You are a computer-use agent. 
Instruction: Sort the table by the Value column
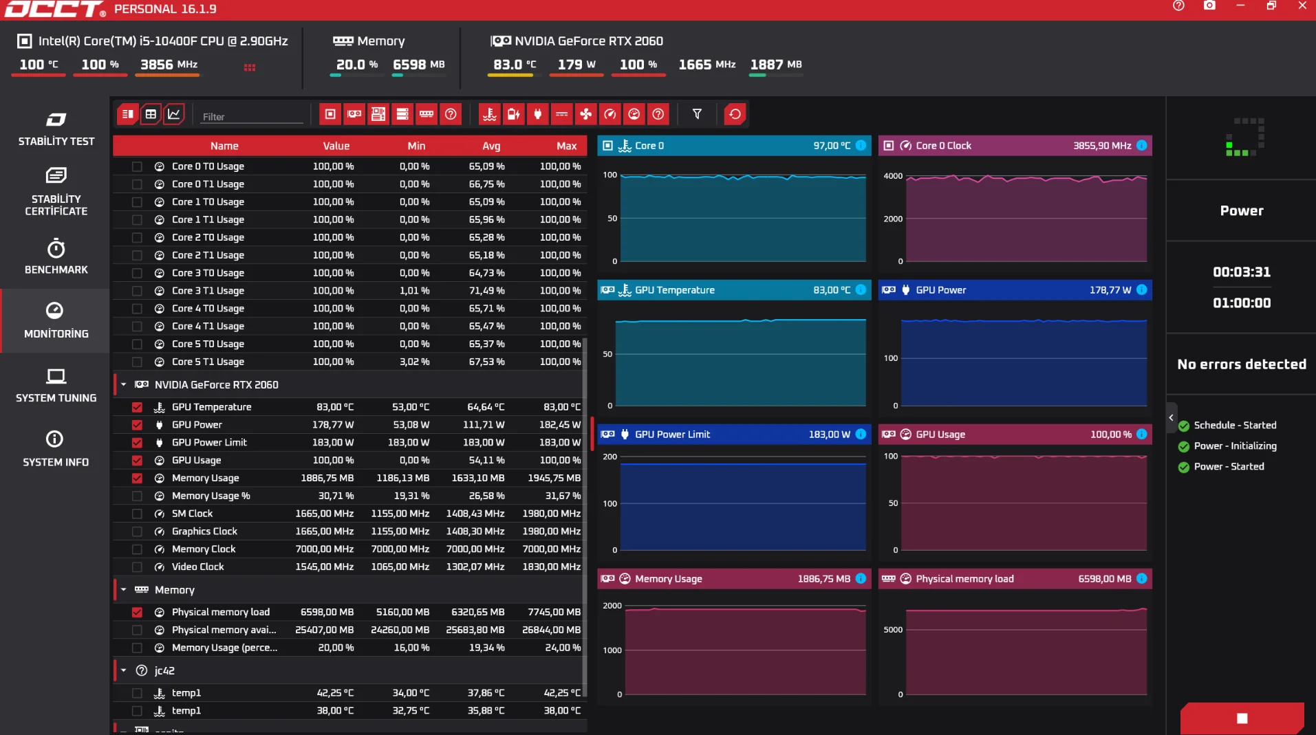click(336, 146)
